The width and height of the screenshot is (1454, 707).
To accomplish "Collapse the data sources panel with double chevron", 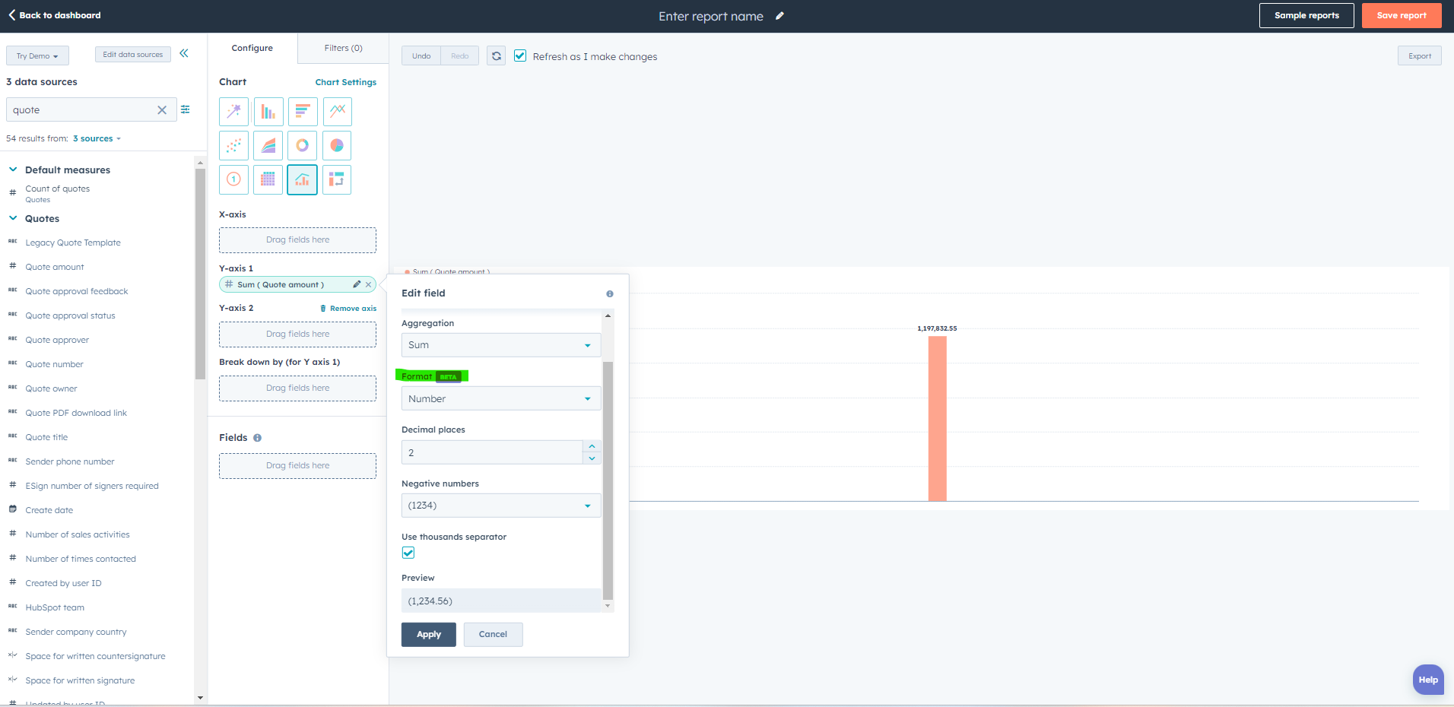I will tap(184, 53).
